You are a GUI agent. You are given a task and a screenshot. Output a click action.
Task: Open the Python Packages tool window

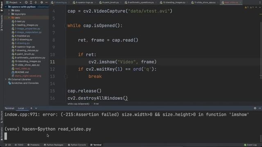[x=54, y=145]
